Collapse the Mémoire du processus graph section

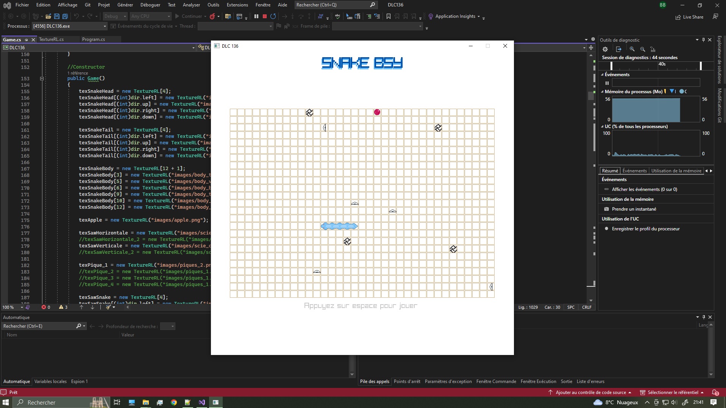[602, 92]
